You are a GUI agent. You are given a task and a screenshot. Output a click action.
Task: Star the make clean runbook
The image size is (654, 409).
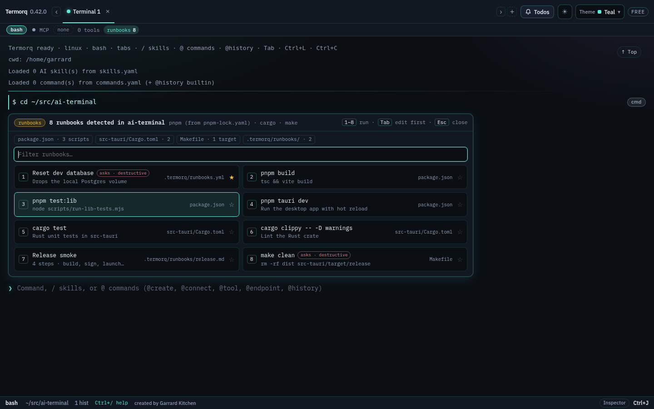(460, 259)
